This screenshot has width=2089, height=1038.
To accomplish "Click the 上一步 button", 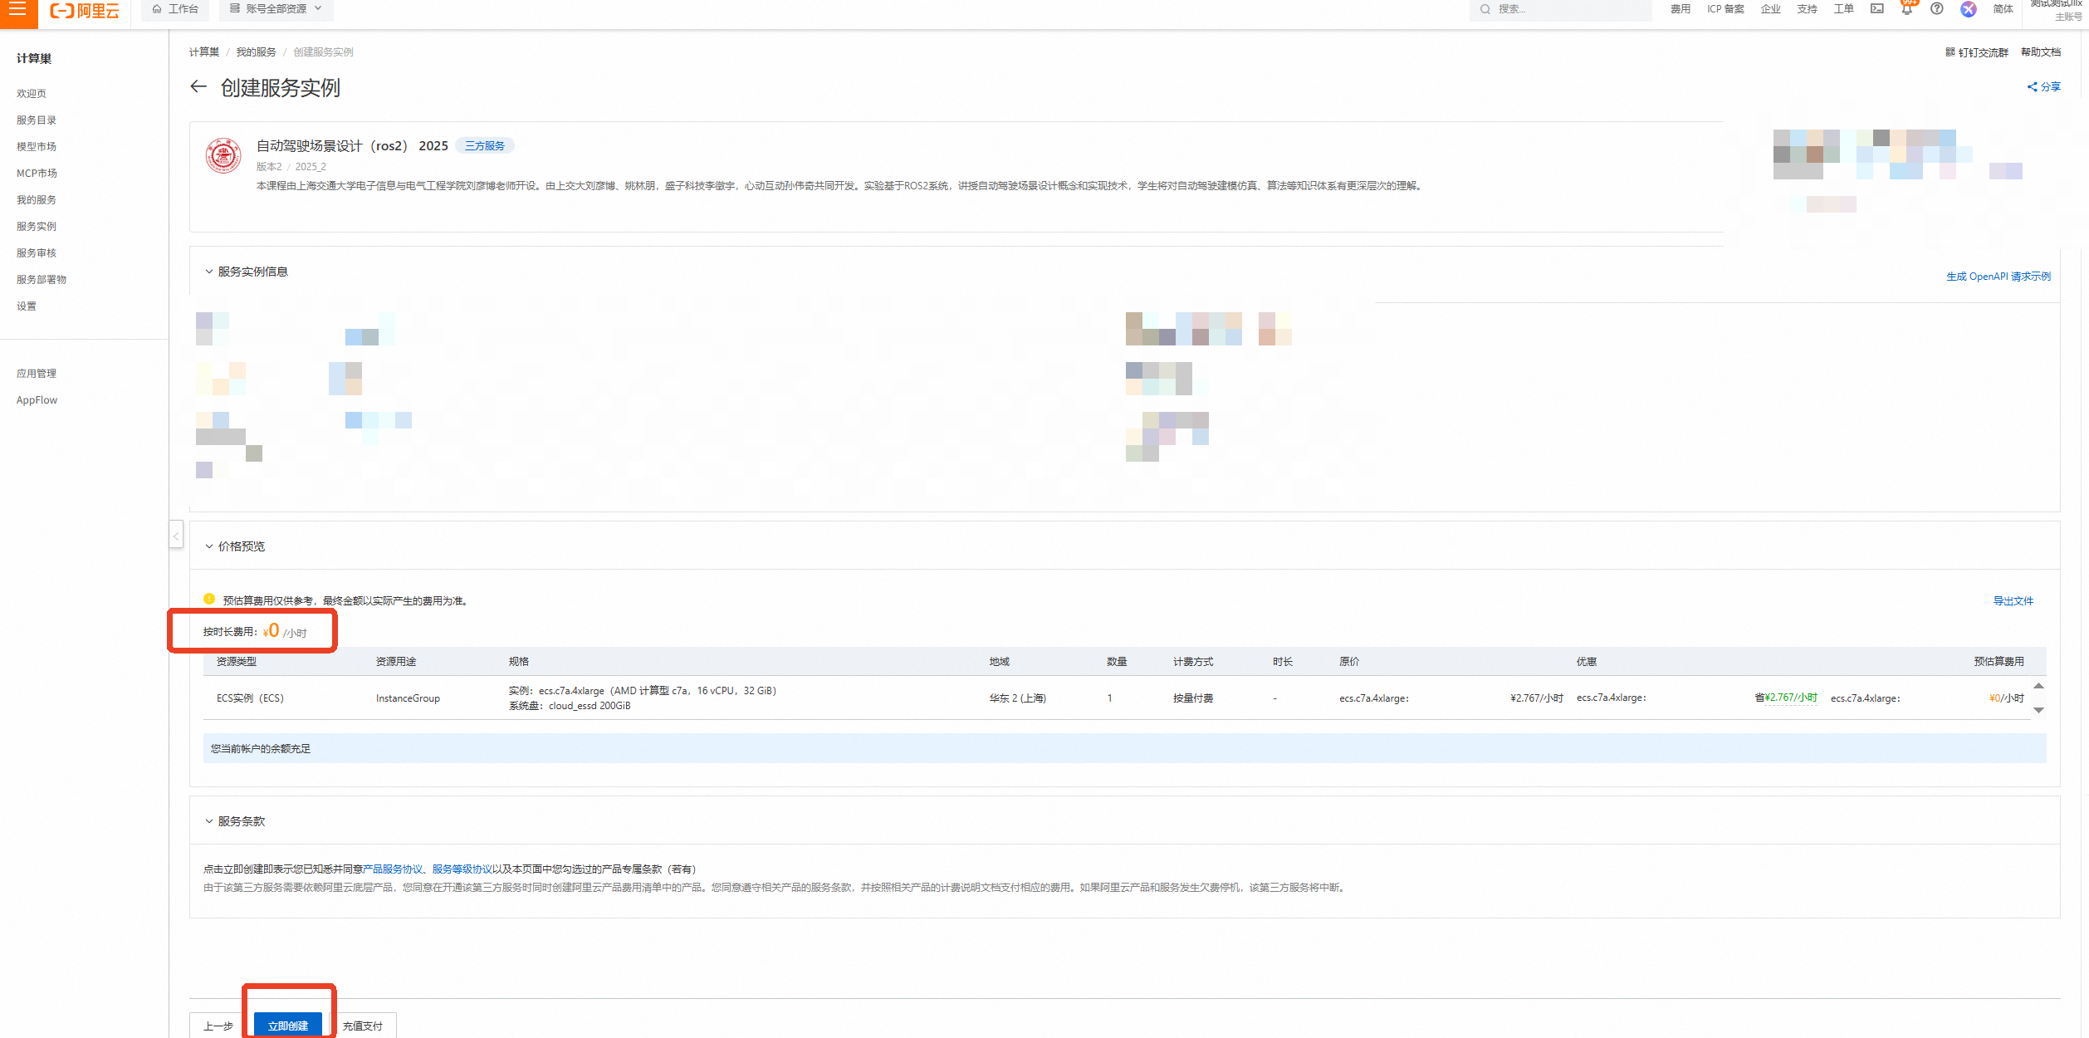I will [218, 1026].
